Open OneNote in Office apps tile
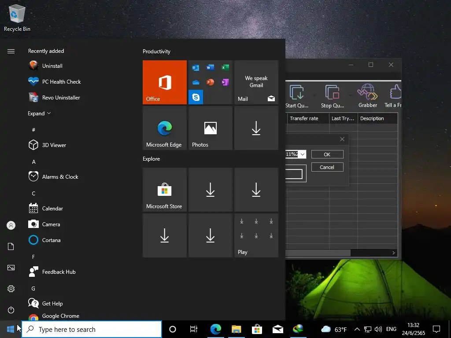The height and width of the screenshot is (338, 451). tap(225, 82)
